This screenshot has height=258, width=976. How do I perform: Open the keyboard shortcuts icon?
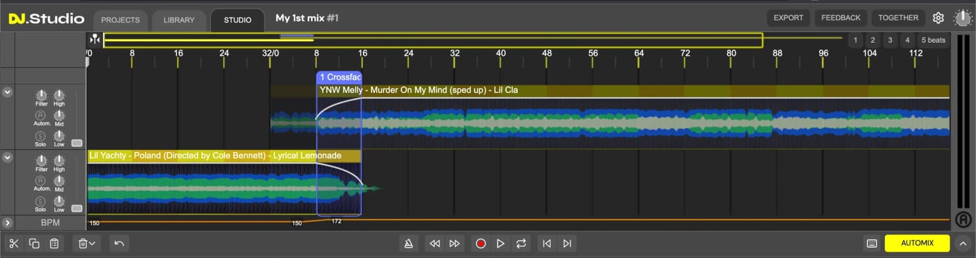click(872, 244)
